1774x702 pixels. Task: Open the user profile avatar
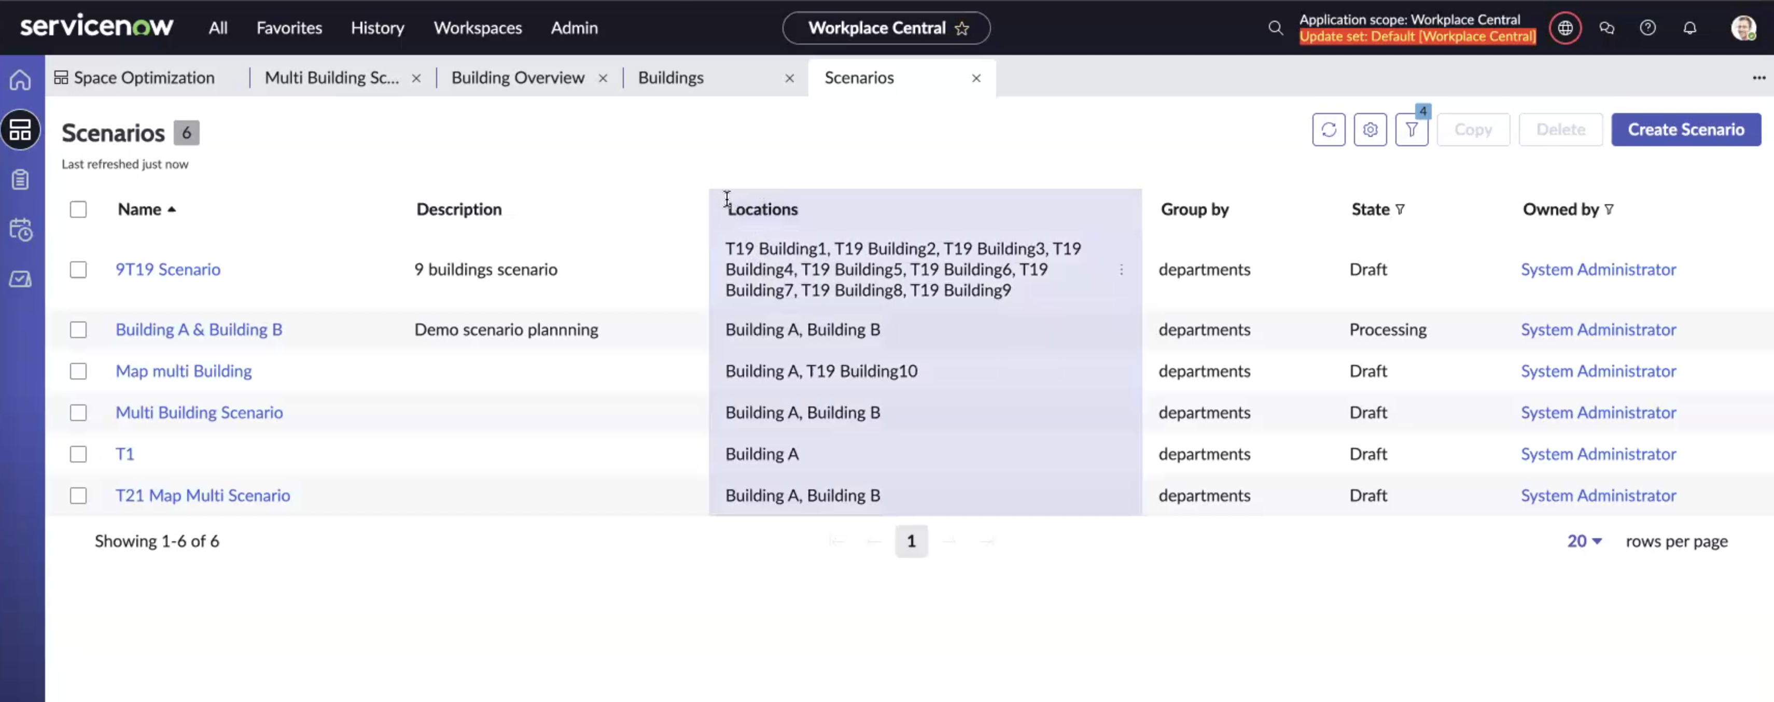(1743, 27)
